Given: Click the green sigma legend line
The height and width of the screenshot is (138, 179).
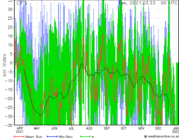Looking at the screenshot, I should click(x=85, y=136).
